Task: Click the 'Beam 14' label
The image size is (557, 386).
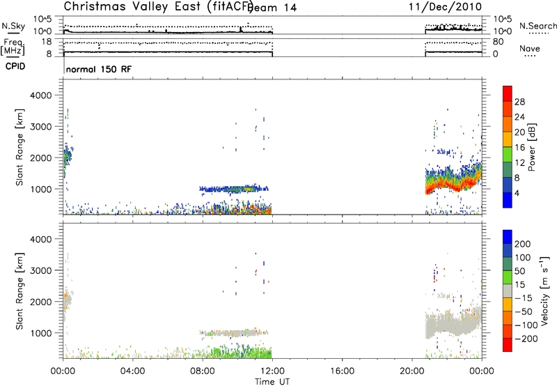Action: point(274,8)
